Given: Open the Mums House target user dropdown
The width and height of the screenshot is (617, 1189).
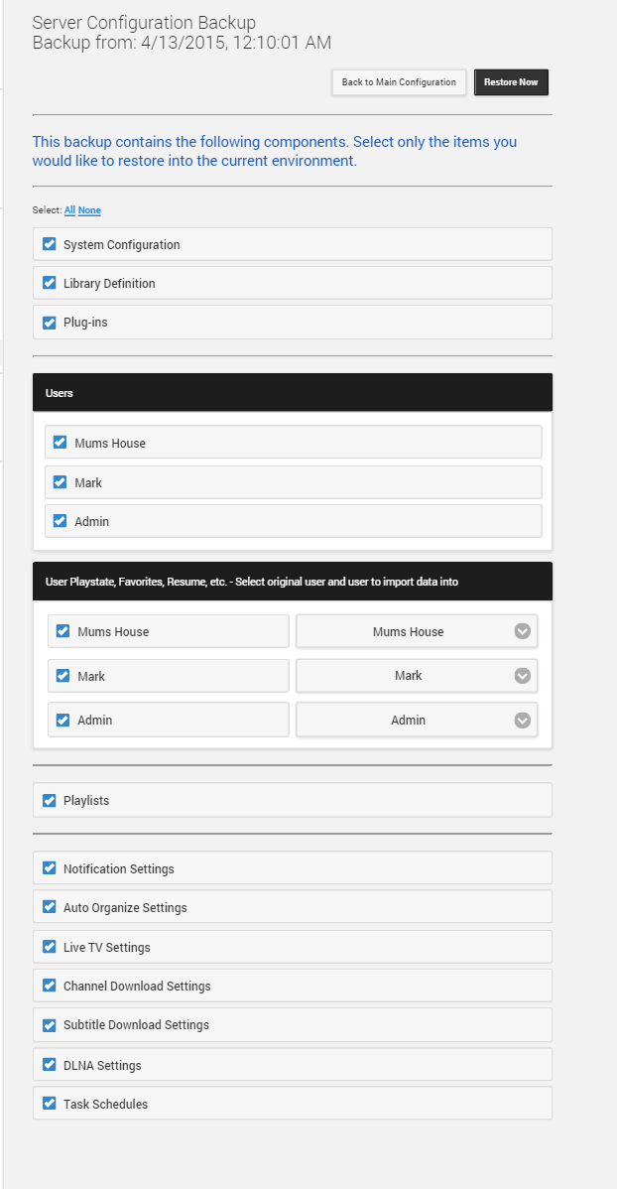Looking at the screenshot, I should click(x=417, y=631).
